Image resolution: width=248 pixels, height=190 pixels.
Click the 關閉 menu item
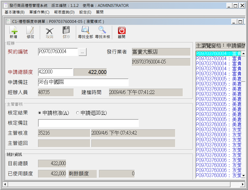click(100, 12)
